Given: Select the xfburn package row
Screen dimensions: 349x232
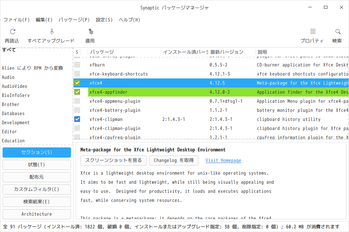Looking at the screenshot, I should pyautogui.click(x=211, y=65).
